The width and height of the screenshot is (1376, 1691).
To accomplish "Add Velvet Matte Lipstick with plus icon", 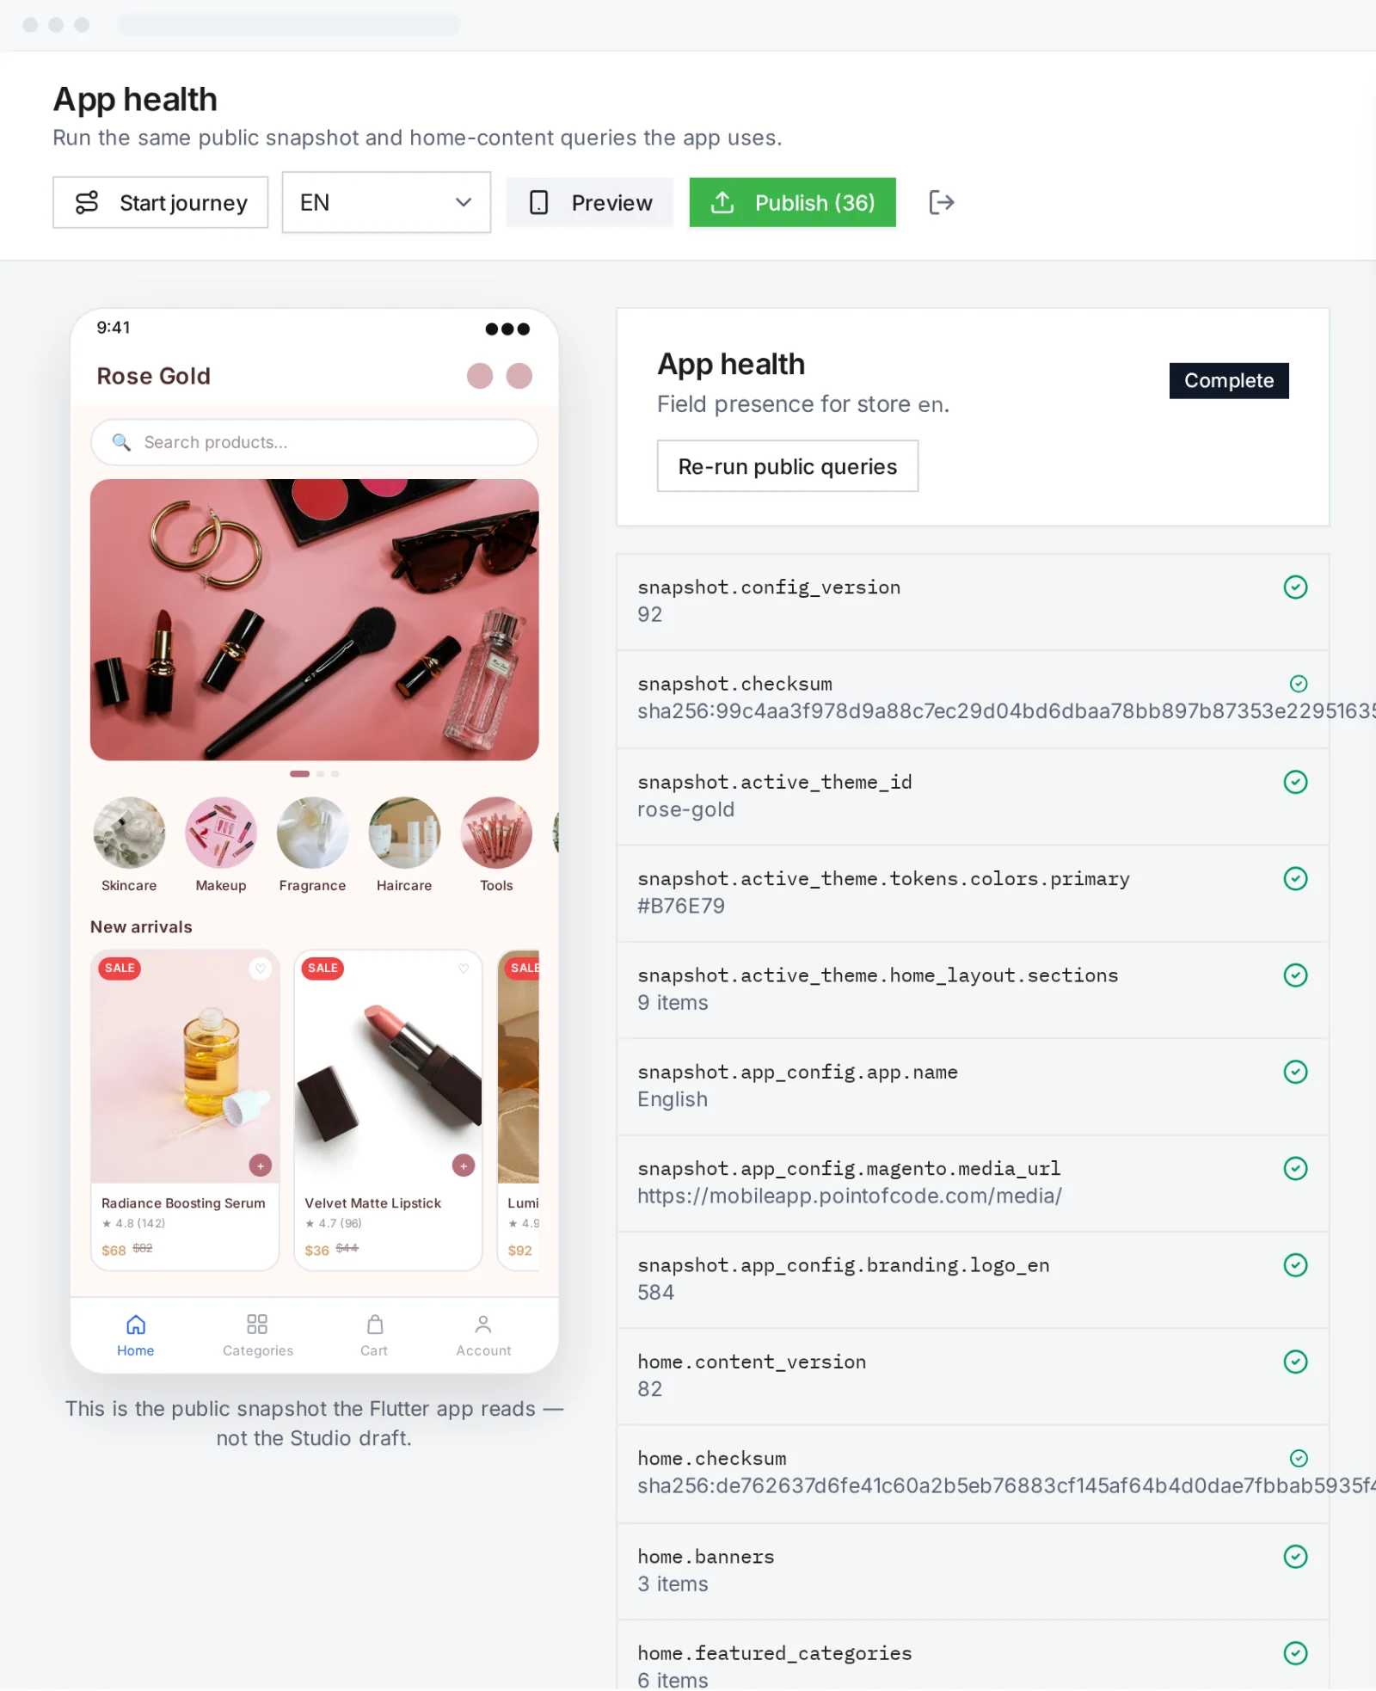I will click(x=463, y=1165).
